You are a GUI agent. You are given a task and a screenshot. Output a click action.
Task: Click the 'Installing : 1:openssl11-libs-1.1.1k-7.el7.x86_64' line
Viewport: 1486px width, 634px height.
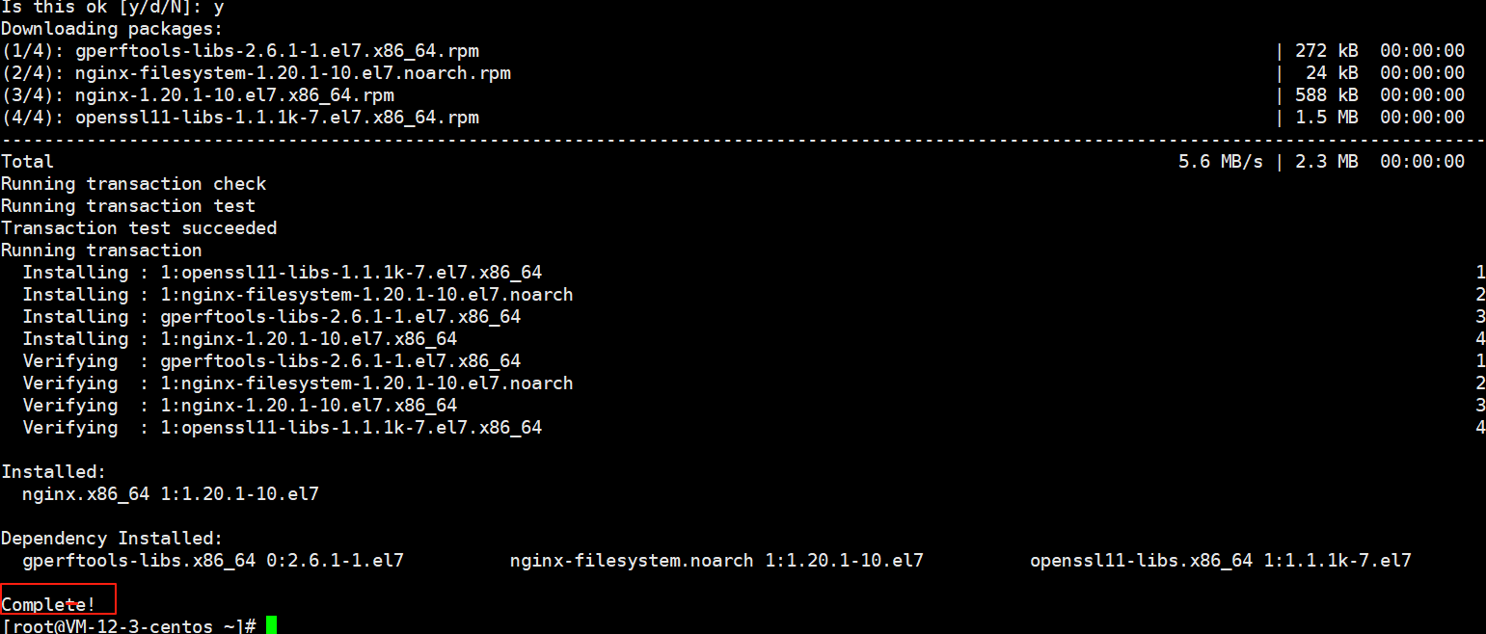(x=283, y=273)
